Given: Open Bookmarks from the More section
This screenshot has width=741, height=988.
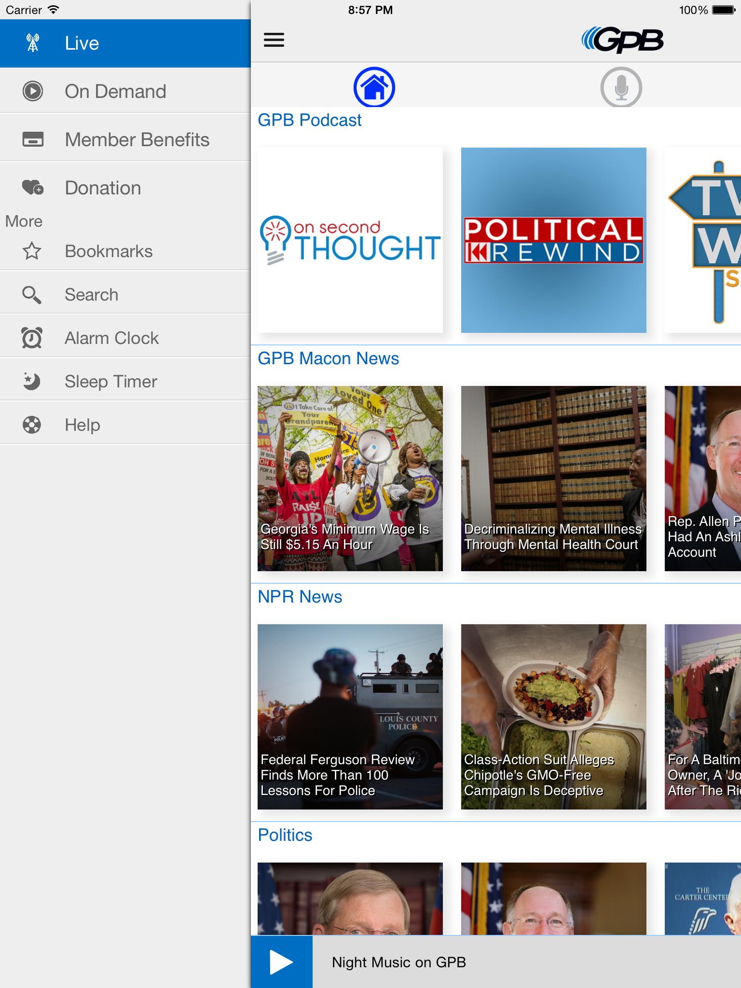Looking at the screenshot, I should pos(125,251).
